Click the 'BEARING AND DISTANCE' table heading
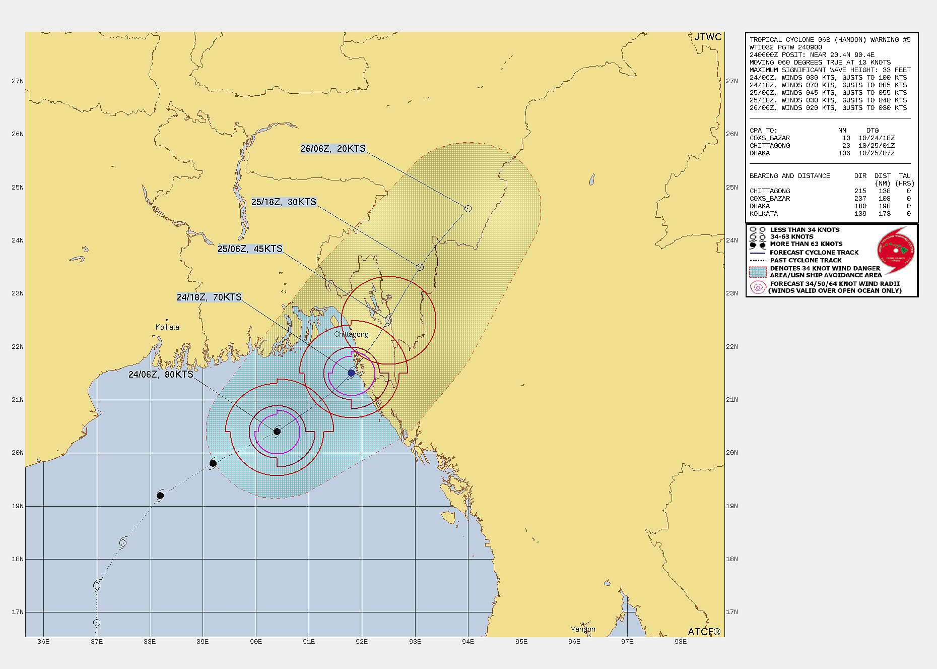 click(x=790, y=176)
